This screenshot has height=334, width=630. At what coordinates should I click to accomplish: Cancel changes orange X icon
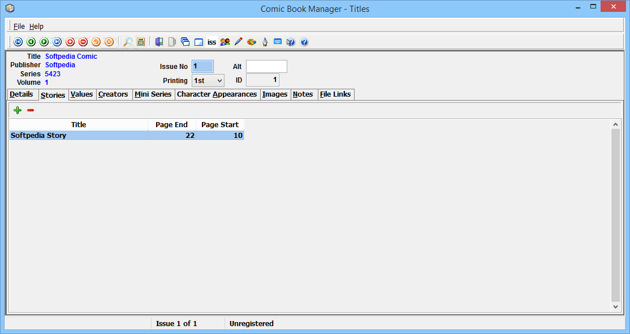[109, 42]
